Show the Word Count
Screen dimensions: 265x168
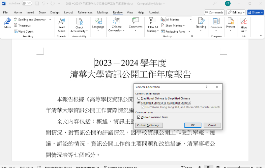[x=24, y=31]
